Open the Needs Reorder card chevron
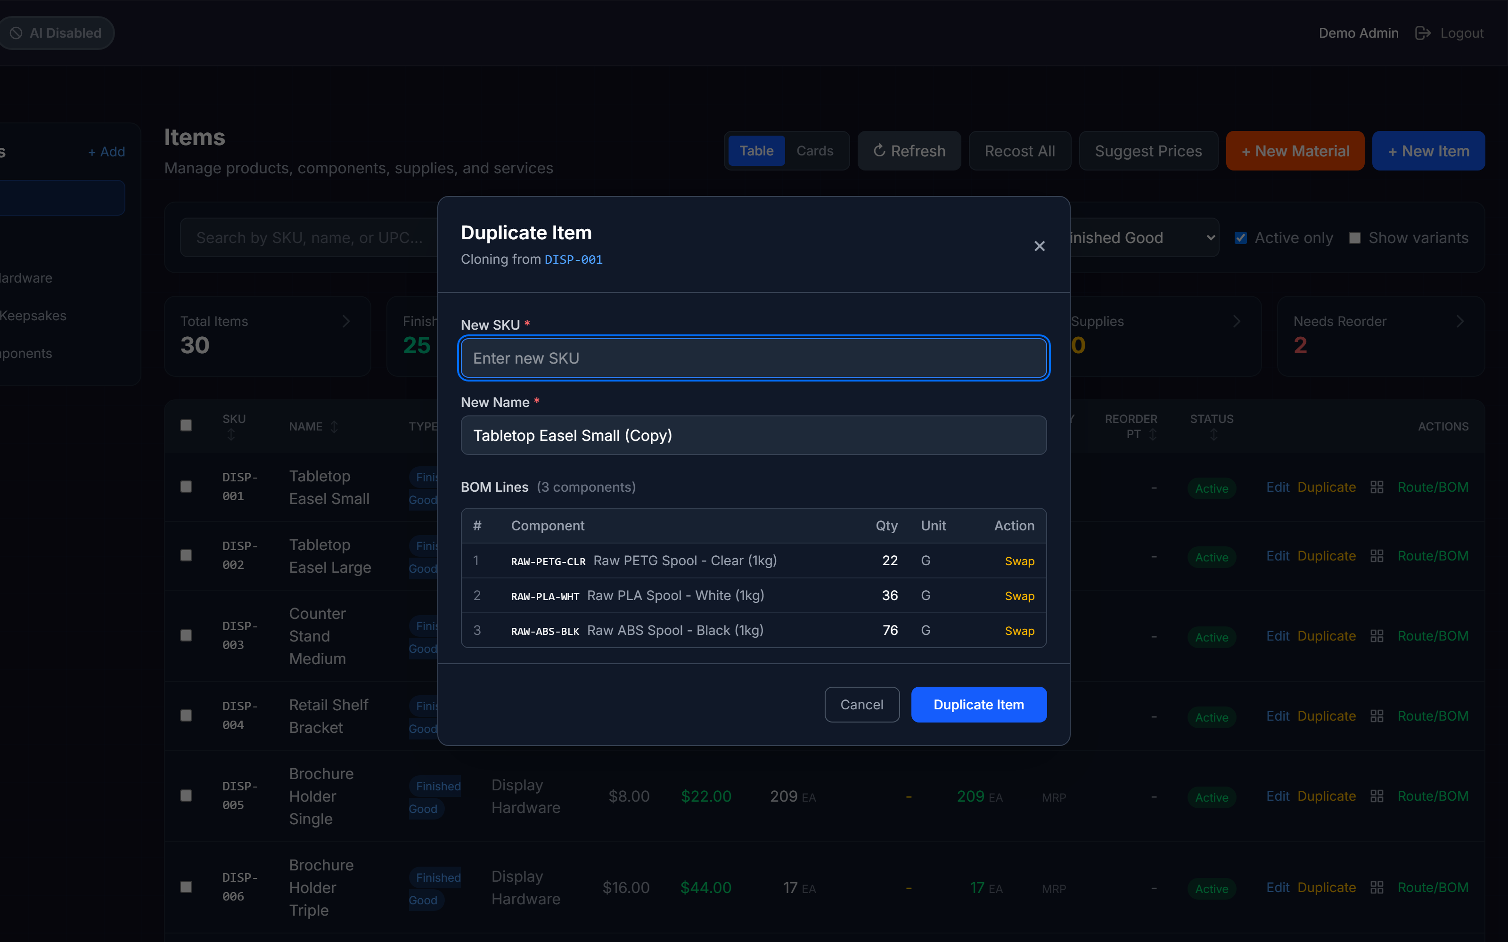Viewport: 1508px width, 942px height. point(1459,322)
